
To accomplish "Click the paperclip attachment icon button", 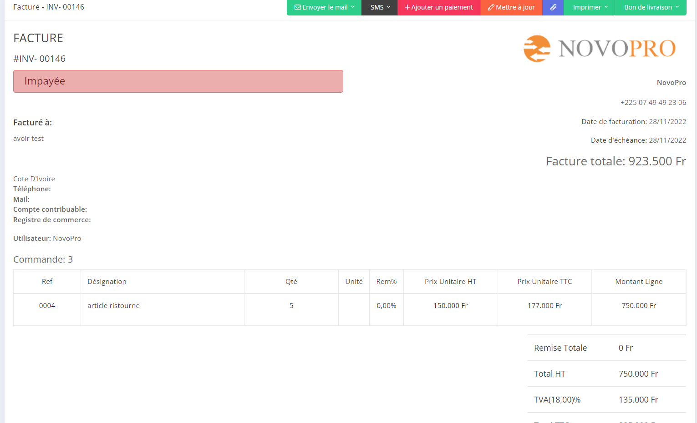I will coord(553,7).
